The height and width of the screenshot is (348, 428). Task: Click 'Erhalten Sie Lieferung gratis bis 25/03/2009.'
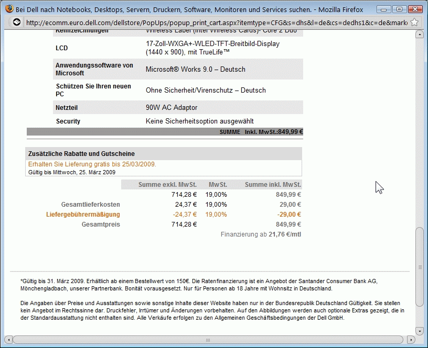click(x=92, y=164)
